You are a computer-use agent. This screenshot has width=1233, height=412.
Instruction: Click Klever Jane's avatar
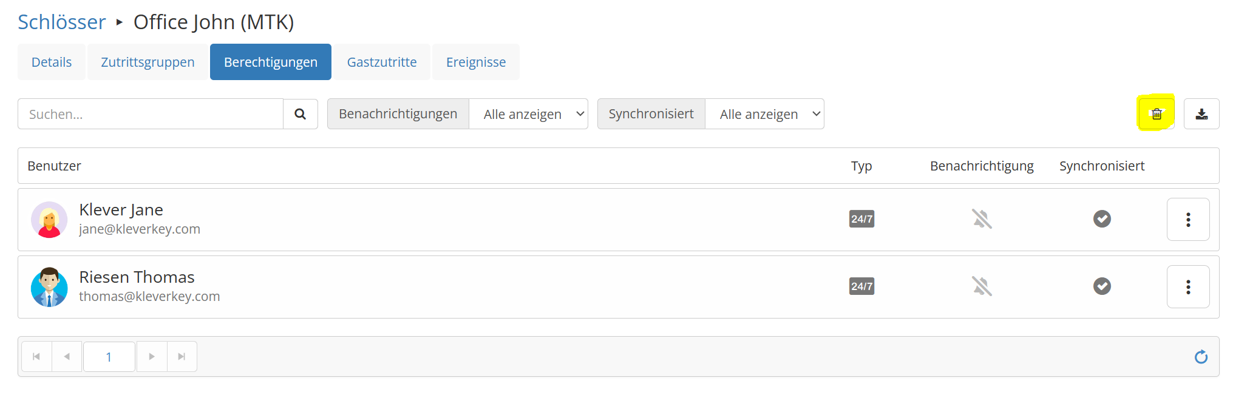click(x=49, y=220)
